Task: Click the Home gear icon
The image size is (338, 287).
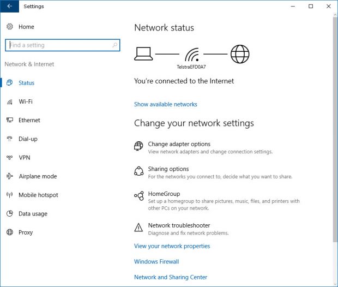Action: pos(10,27)
